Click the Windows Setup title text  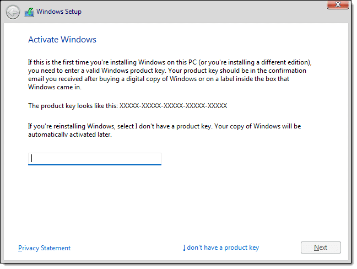59,12
